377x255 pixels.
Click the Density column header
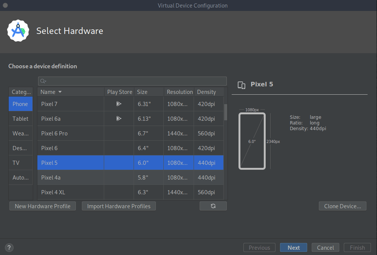(209, 92)
